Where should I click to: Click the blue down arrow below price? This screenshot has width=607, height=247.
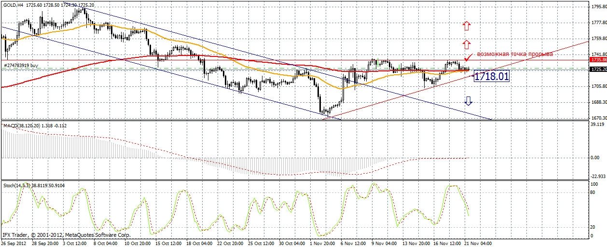(468, 100)
